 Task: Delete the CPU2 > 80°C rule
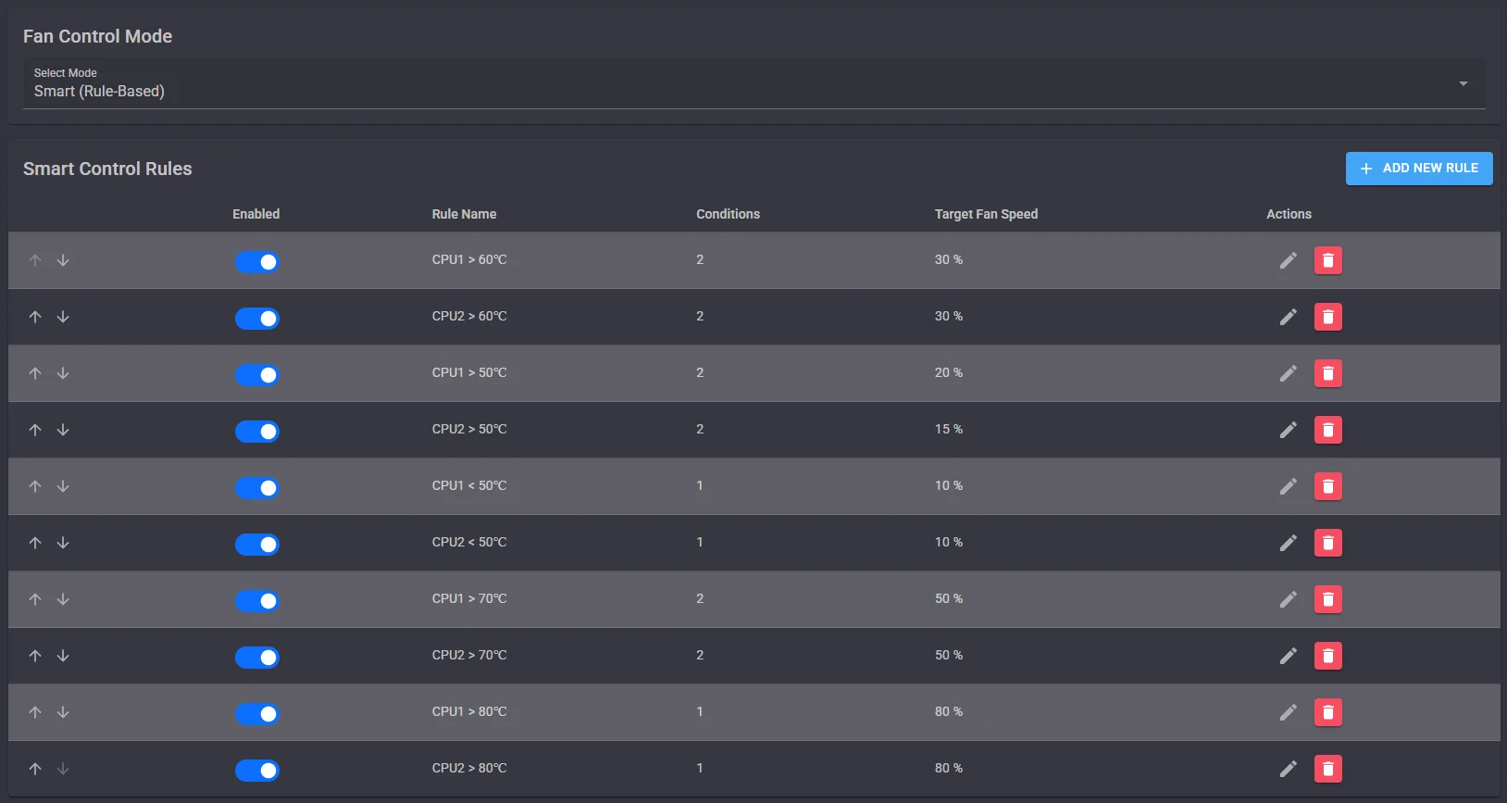1328,769
